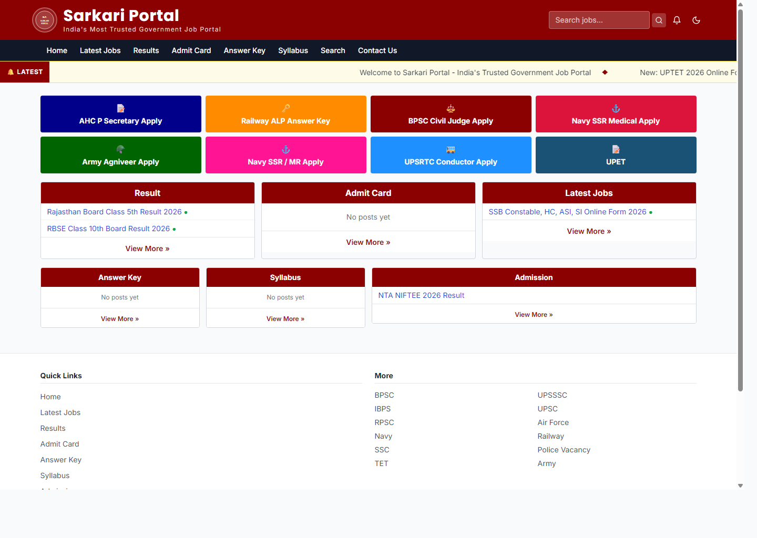
Task: Switch to the Latest Jobs nav tab
Action: coord(100,50)
